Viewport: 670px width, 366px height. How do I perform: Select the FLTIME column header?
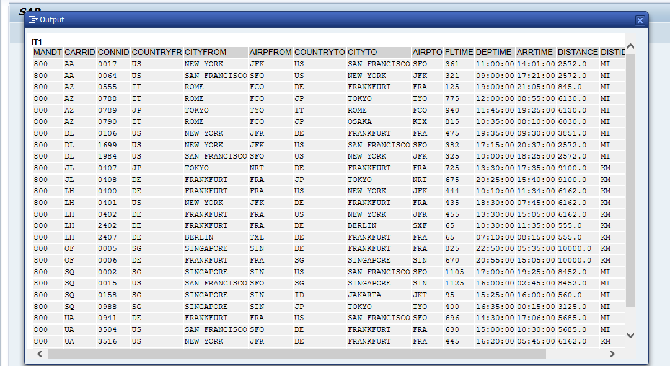pyautogui.click(x=459, y=52)
